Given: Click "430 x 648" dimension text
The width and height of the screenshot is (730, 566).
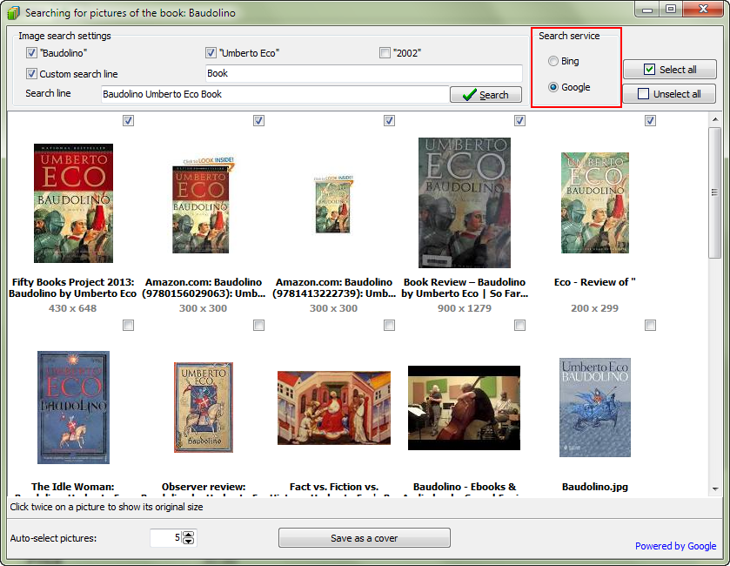Looking at the screenshot, I should 72,308.
